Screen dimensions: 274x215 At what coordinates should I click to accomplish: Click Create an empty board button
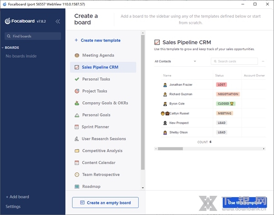[105, 203]
